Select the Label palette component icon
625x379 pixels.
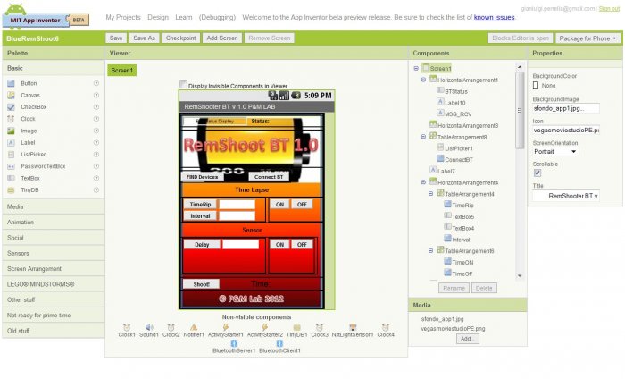[11, 142]
